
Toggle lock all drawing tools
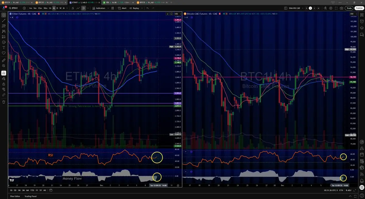(x=4, y=84)
